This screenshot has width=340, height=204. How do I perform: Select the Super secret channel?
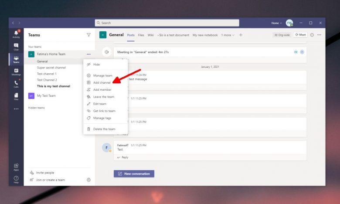51,68
